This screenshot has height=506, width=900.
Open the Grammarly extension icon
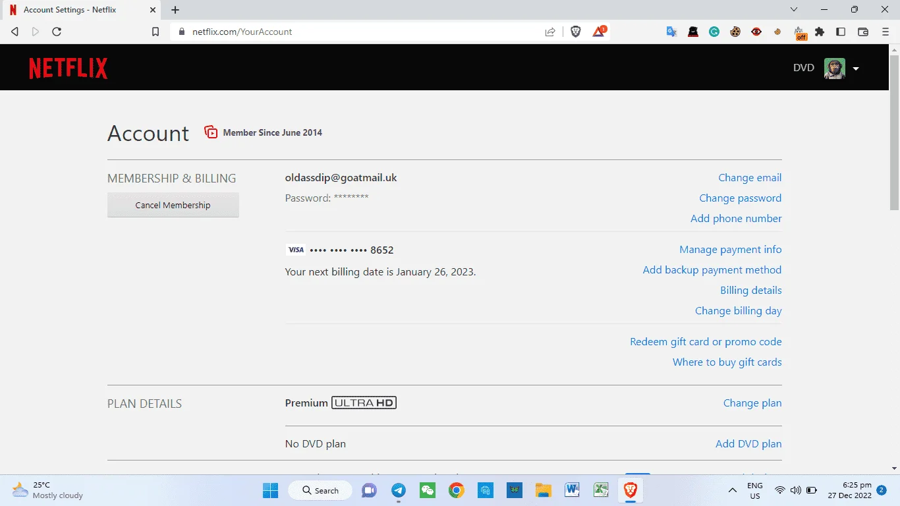click(x=714, y=32)
